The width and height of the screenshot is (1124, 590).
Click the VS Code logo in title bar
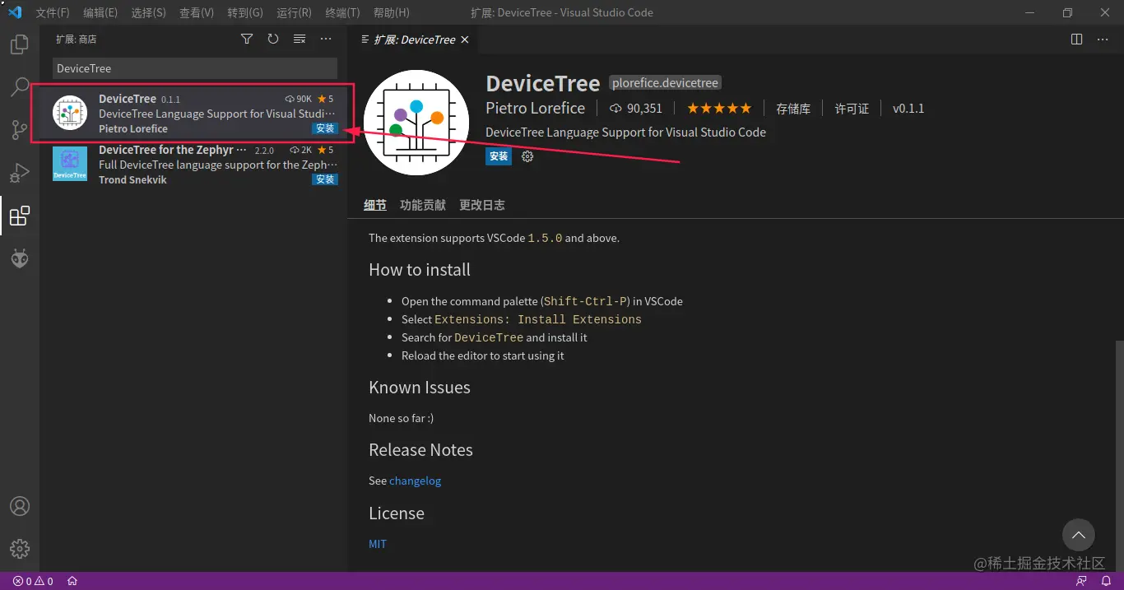(x=14, y=12)
